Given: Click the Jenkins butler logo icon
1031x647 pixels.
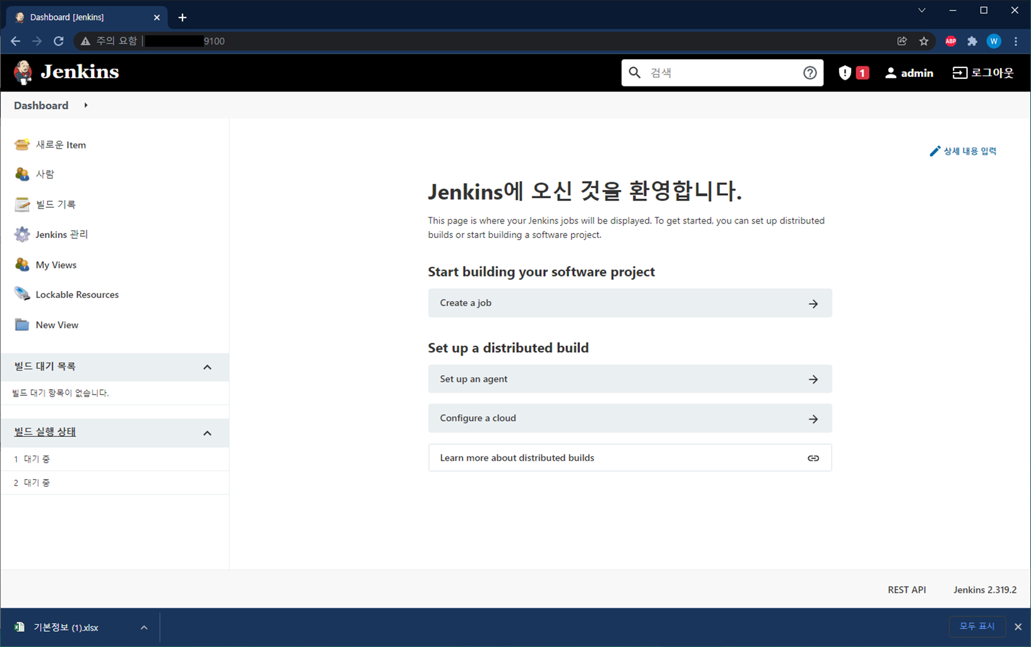Looking at the screenshot, I should (x=23, y=73).
